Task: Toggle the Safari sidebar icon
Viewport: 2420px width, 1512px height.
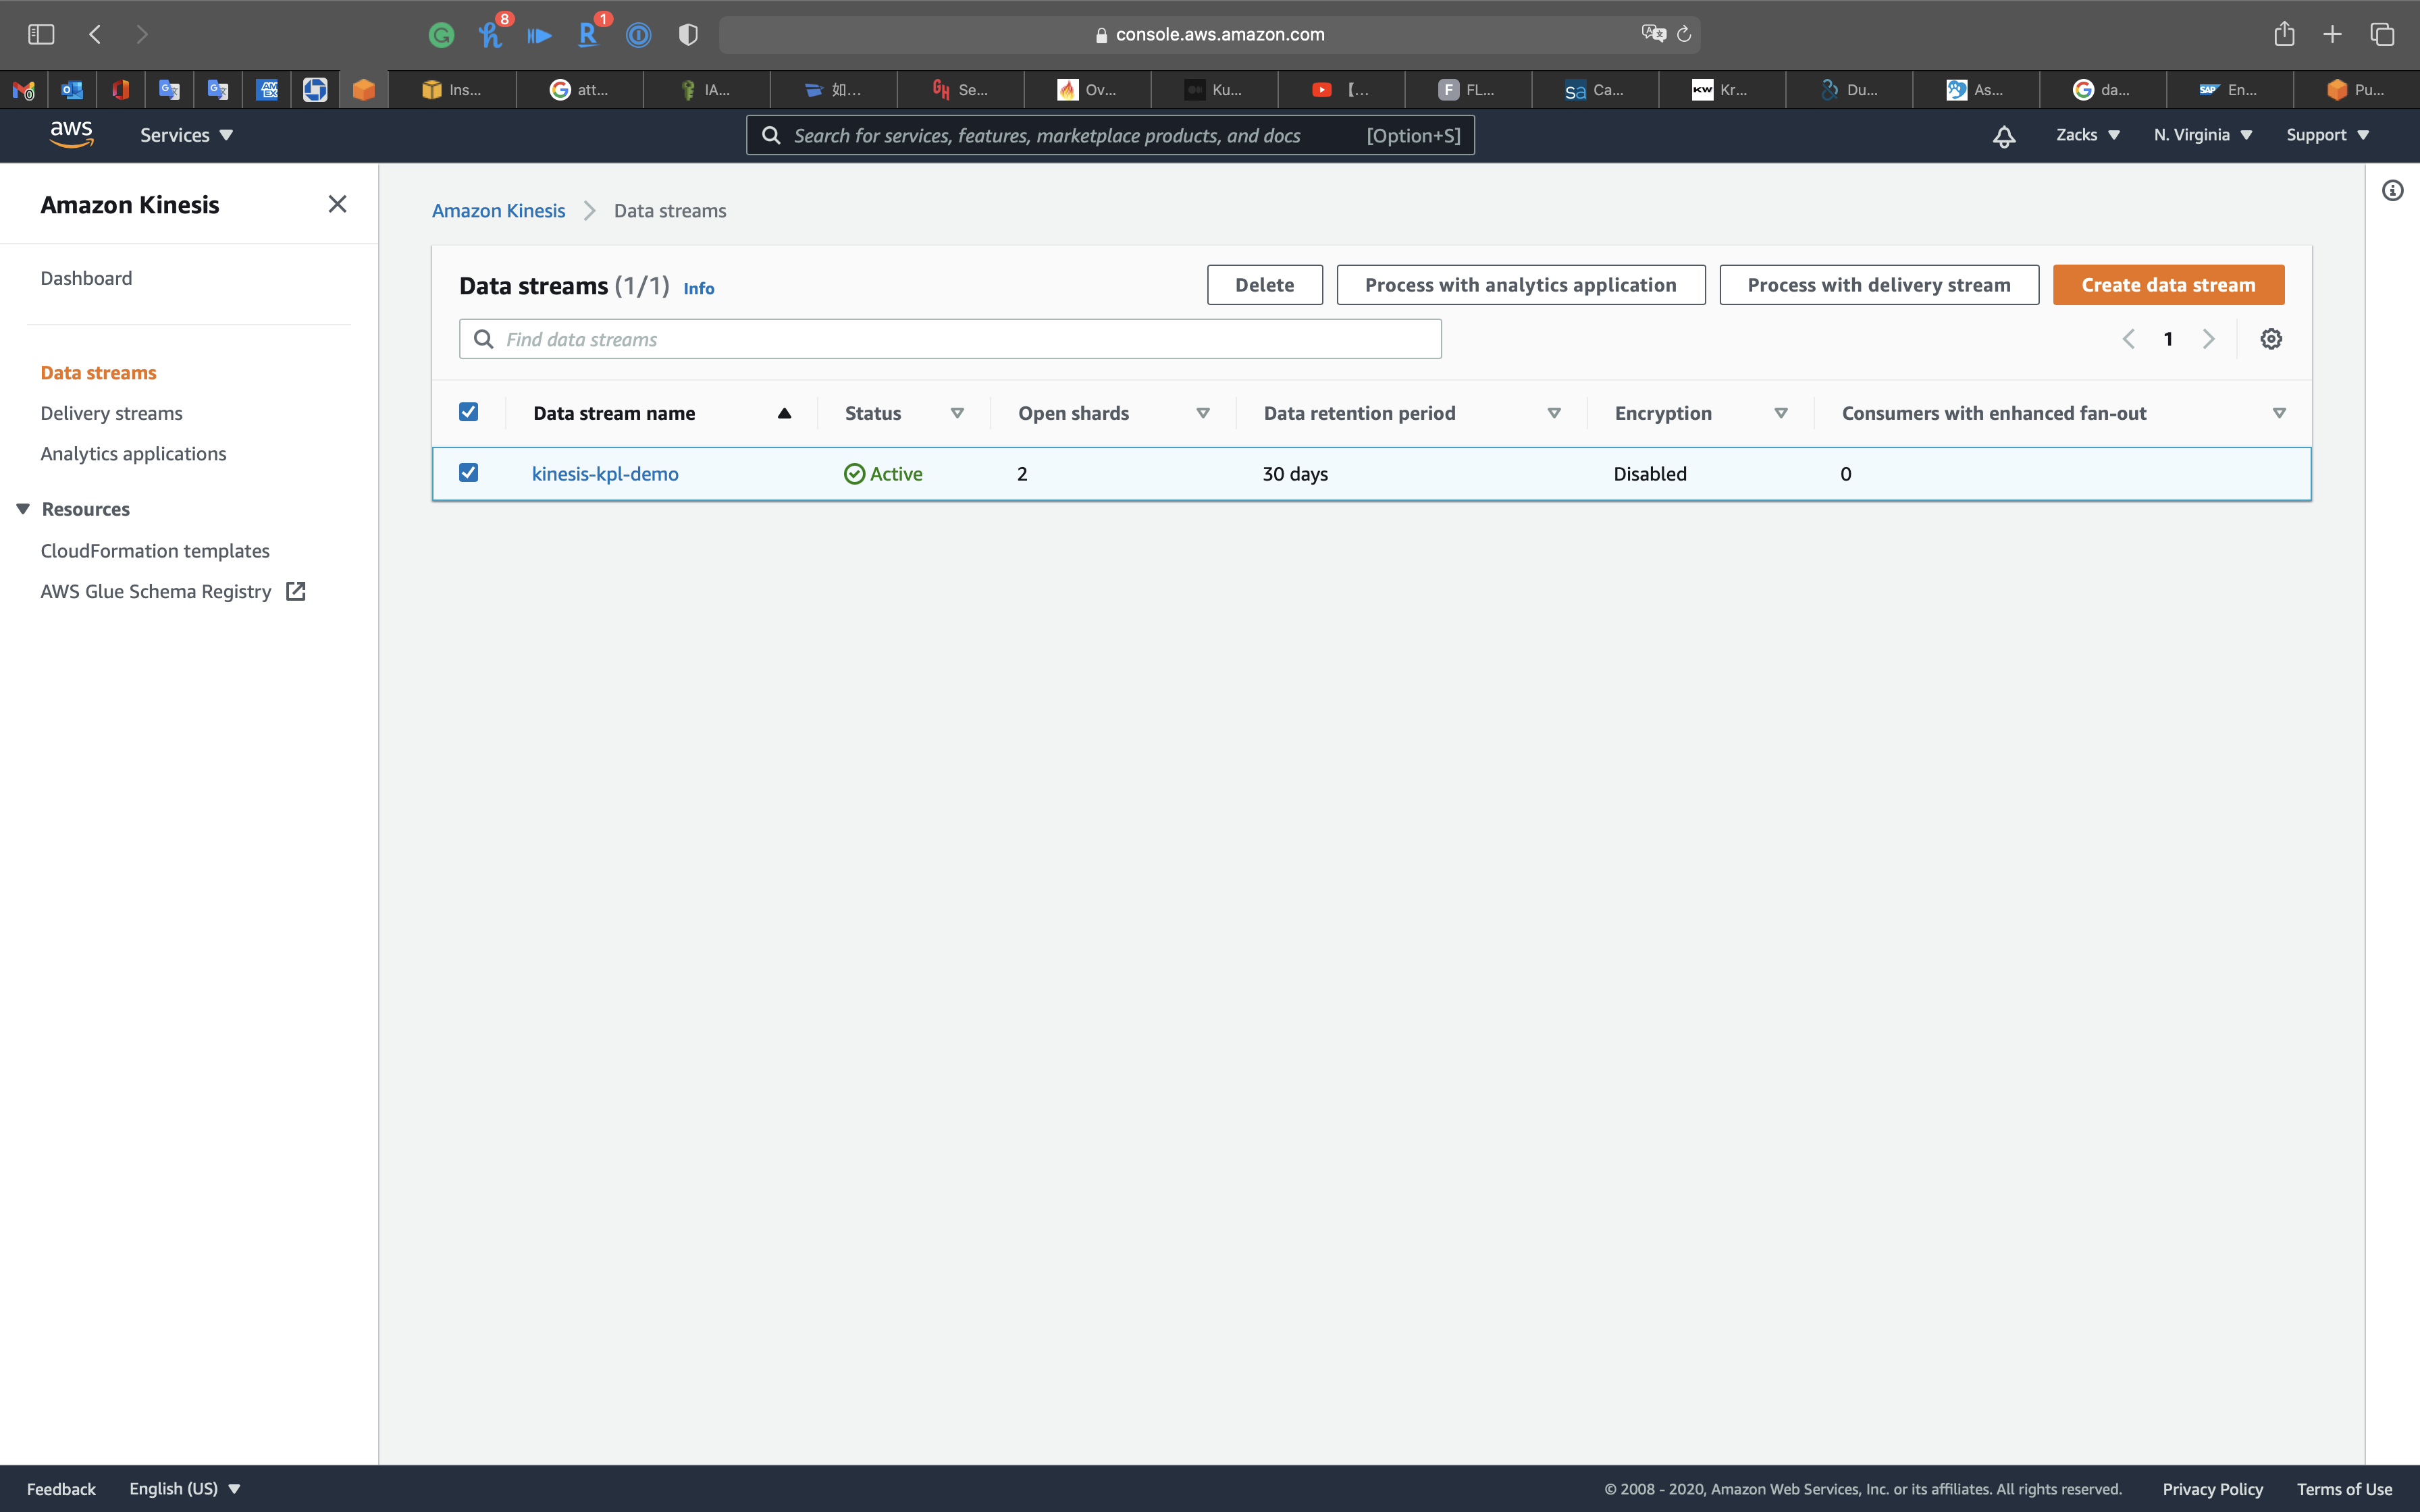Action: coord(41,34)
